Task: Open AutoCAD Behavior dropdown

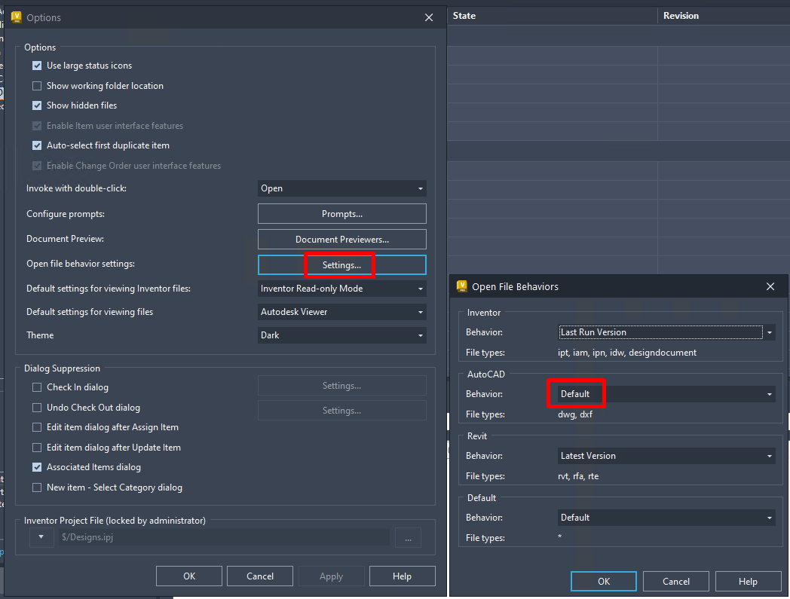Action: tap(666, 394)
